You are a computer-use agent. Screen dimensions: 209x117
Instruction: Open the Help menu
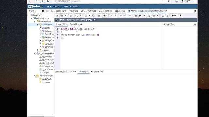(x=76, y=6)
